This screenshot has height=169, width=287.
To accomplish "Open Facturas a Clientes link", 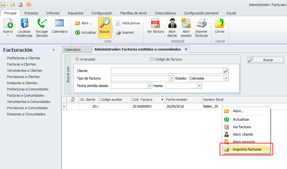I will [21, 64].
